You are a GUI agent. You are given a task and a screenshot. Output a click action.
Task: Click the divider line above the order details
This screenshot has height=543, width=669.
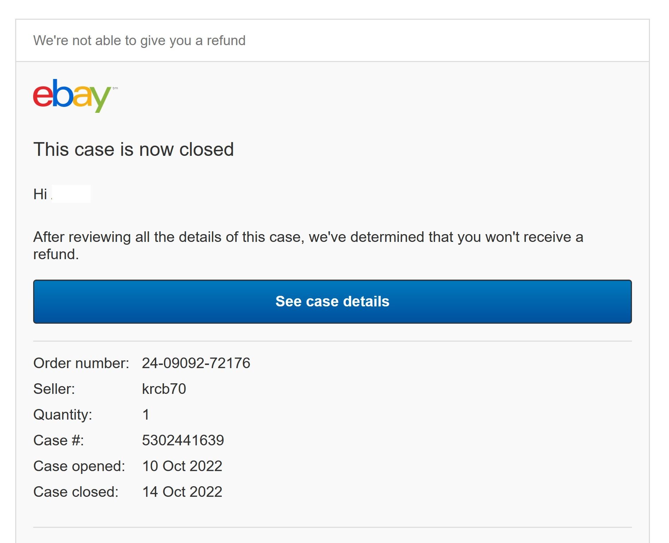[x=332, y=340]
